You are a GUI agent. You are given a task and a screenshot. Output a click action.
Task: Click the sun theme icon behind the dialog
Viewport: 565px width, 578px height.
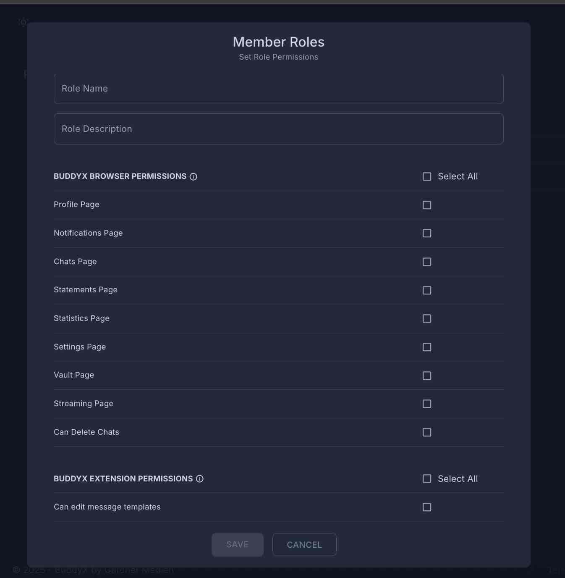(x=23, y=22)
